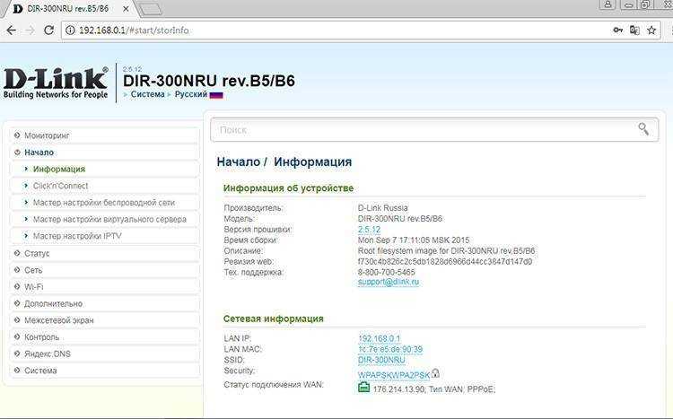Expand the Мониторинг menu section

click(x=104, y=135)
